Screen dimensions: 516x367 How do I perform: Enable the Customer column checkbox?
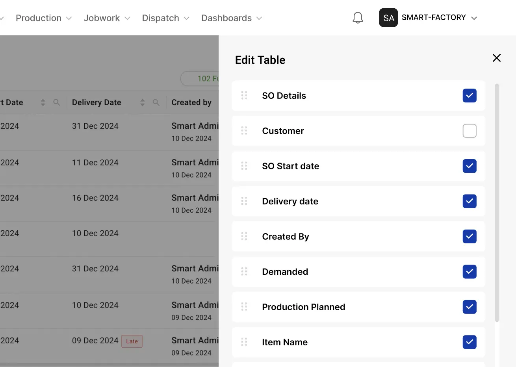tap(469, 131)
